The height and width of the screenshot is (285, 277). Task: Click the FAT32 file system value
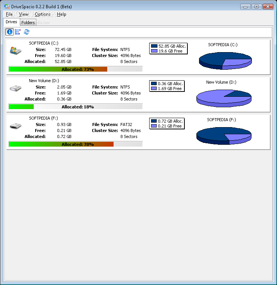[x=126, y=124]
